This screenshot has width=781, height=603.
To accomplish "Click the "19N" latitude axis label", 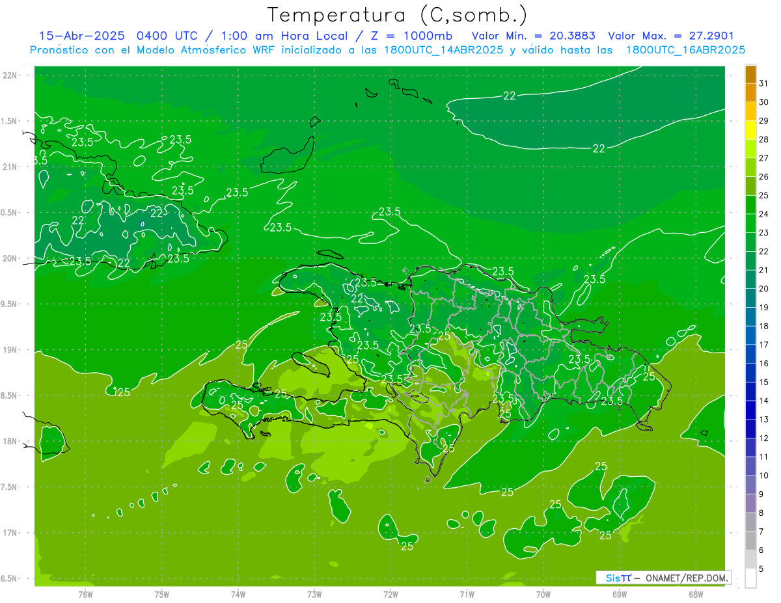I will click(10, 350).
